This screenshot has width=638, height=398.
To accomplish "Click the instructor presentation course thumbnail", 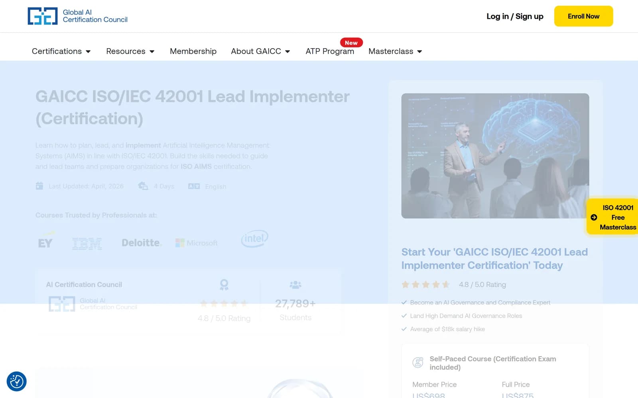I will pyautogui.click(x=495, y=156).
